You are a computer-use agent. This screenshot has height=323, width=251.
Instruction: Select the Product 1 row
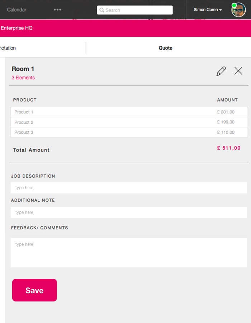(129, 112)
